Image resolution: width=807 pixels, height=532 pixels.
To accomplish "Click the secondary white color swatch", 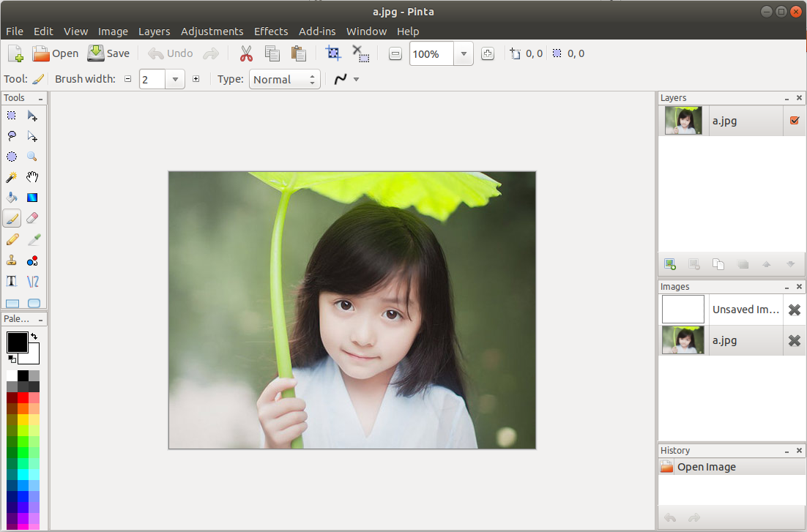I will 32,356.
